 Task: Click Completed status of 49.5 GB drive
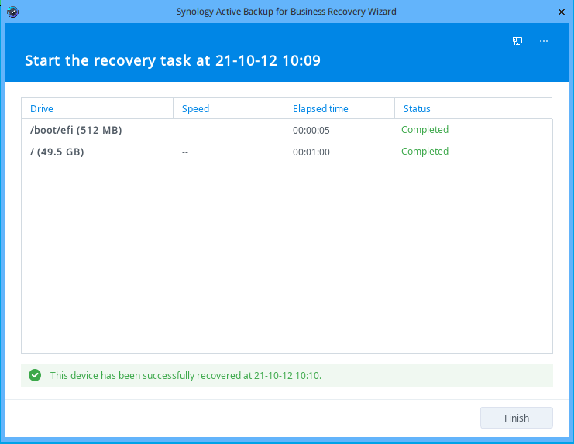tap(424, 152)
